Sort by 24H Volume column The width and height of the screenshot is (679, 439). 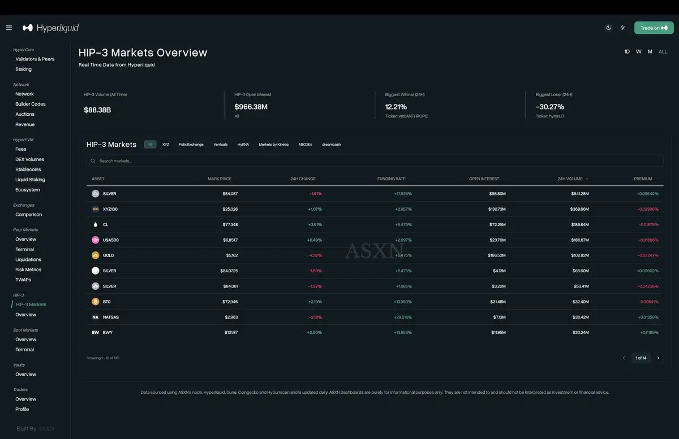pyautogui.click(x=570, y=179)
